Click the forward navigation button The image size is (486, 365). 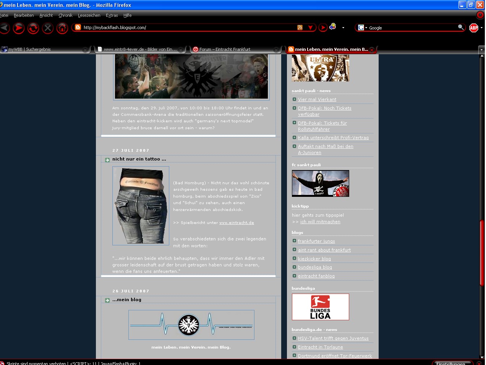pos(18,28)
